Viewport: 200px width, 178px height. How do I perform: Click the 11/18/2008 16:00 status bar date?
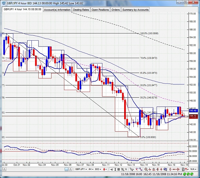(x=132, y=174)
